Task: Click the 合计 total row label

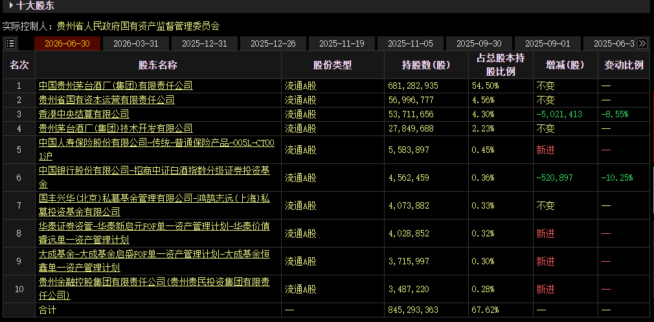Action: (x=47, y=310)
